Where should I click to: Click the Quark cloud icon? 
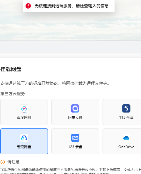pyautogui.click(x=24, y=138)
